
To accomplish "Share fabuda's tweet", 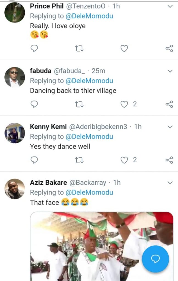I will 169,104.
